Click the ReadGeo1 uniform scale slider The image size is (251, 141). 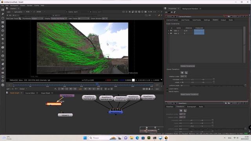click(217, 129)
